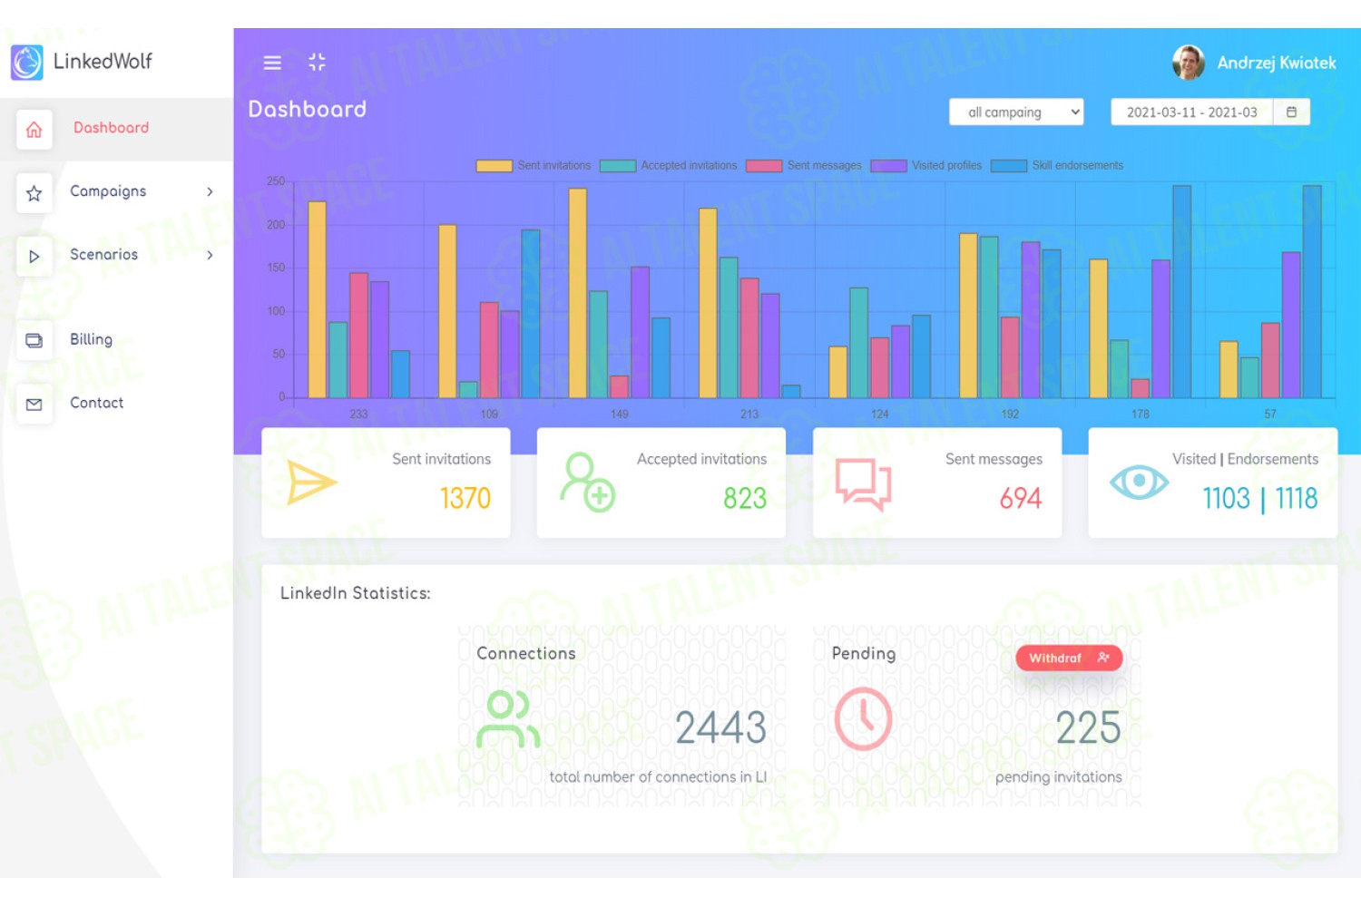Expand the Scenarios submenu chevron
Screen dimensions: 1361x907
(210, 255)
